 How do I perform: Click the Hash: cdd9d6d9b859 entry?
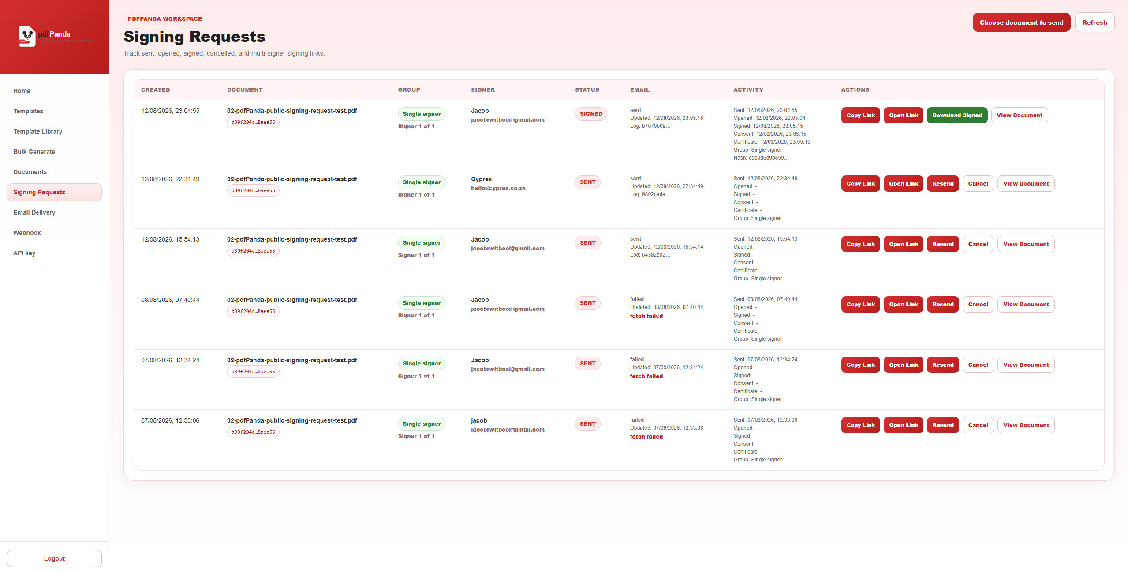[761, 158]
